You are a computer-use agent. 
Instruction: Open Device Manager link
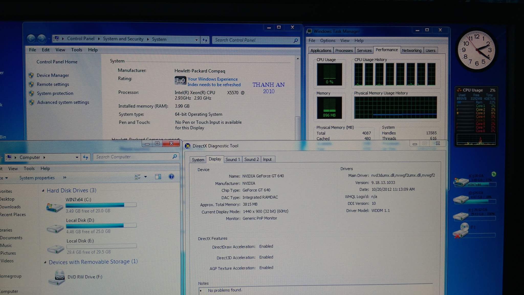click(x=53, y=75)
